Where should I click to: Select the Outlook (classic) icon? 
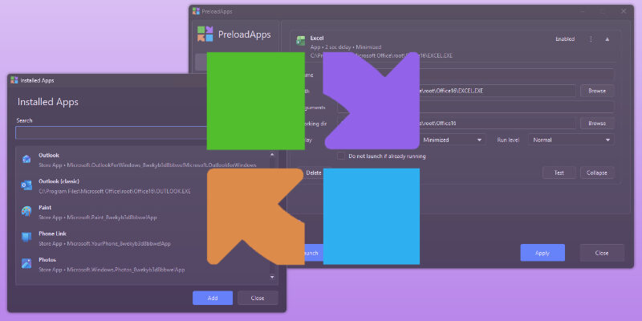click(x=26, y=185)
